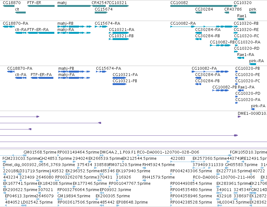
Task: Select EST GM19894.5prime
Action: coord(74,196)
